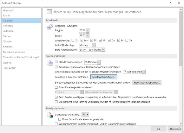Click the Mit Vorbehalt question mark icon
The width and height of the screenshot is (184, 133).
[x=125, y=72]
